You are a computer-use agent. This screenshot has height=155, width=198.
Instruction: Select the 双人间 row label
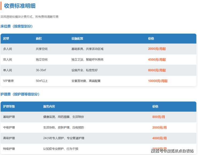[7, 59]
